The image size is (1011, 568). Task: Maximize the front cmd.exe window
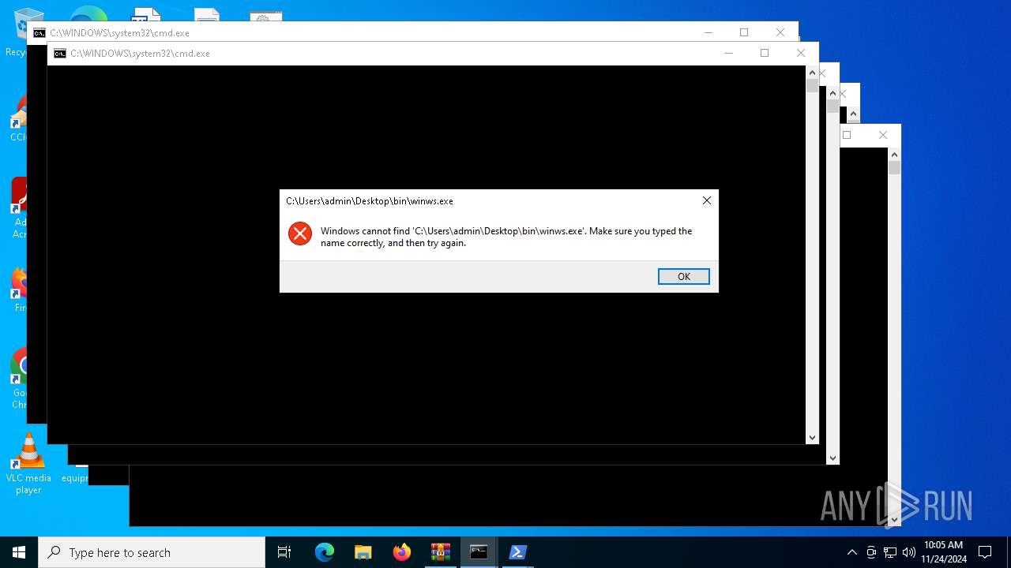coord(764,53)
